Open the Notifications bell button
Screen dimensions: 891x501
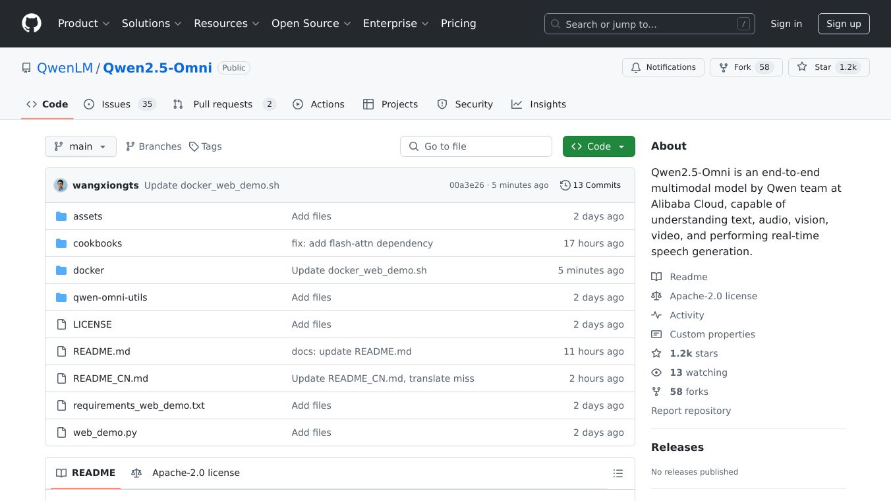pos(663,67)
